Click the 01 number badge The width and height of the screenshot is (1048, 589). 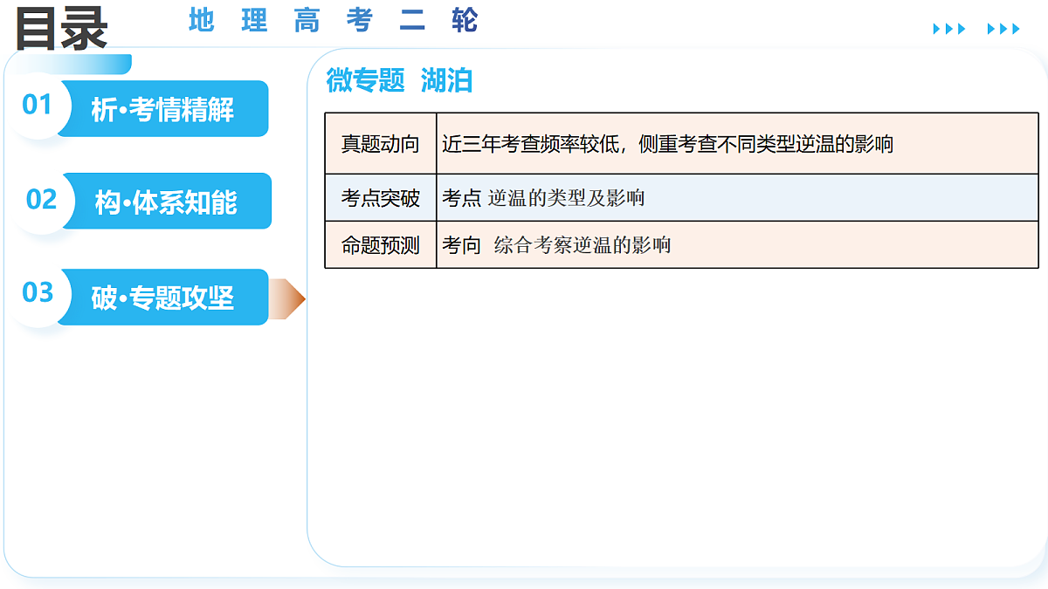(x=38, y=105)
